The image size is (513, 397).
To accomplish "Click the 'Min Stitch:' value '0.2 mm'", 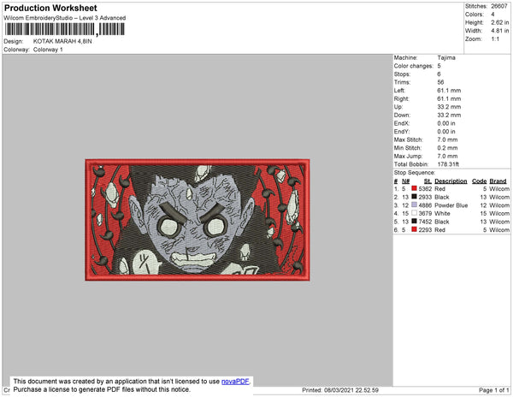I will [447, 148].
